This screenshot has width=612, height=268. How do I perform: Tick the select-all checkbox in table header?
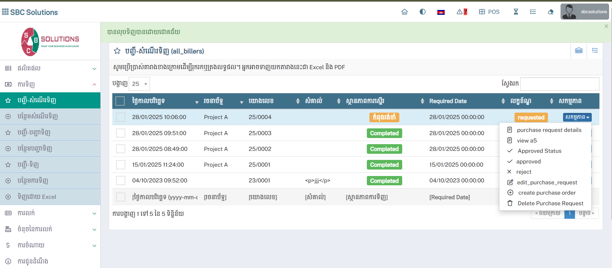(120, 101)
